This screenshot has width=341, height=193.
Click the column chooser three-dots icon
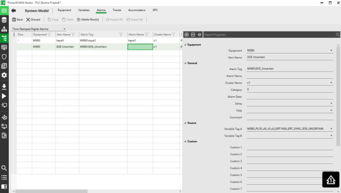click(x=14, y=35)
